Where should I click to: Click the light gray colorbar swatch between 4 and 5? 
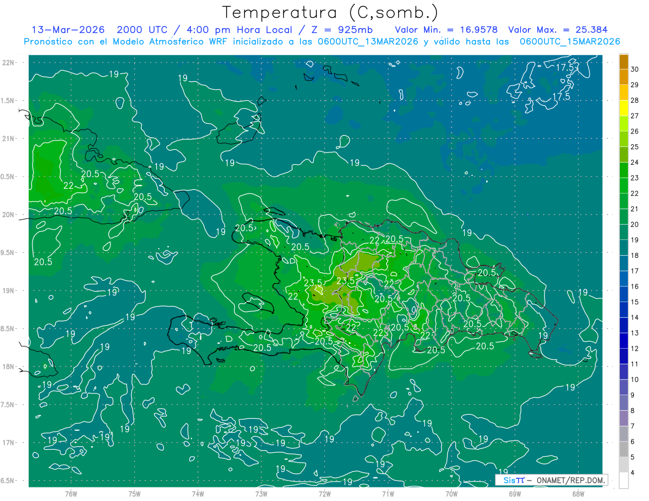coord(624,465)
